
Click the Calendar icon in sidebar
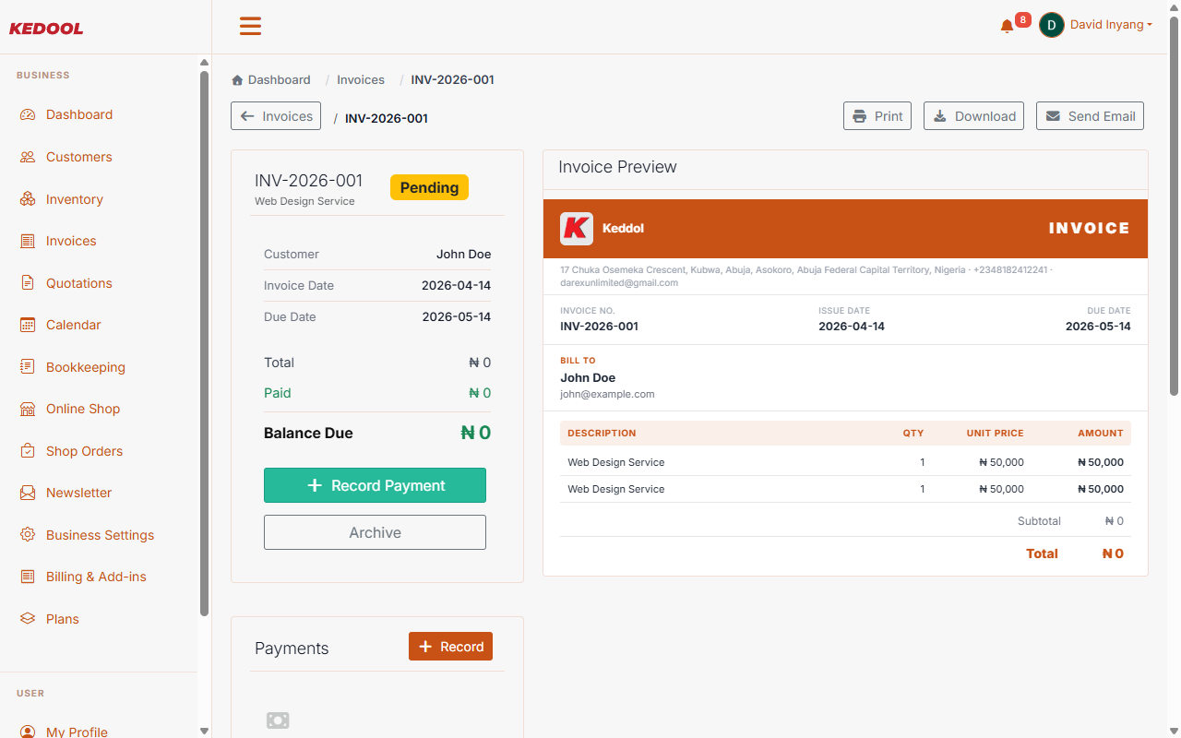coord(28,325)
